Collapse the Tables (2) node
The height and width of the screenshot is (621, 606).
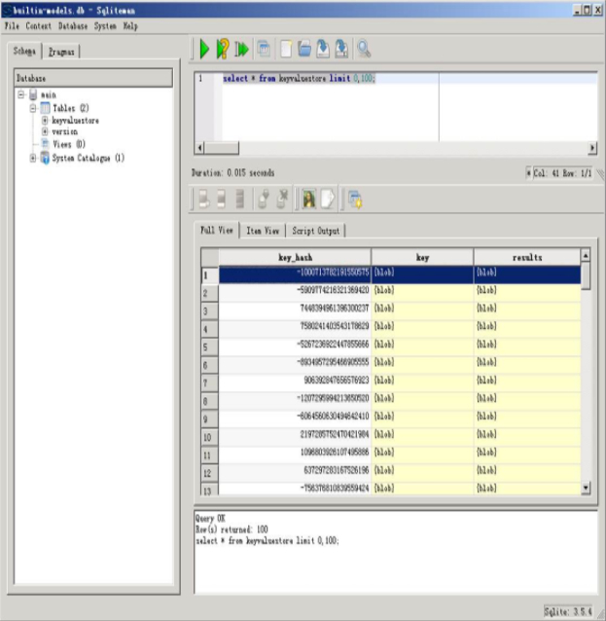(33, 108)
